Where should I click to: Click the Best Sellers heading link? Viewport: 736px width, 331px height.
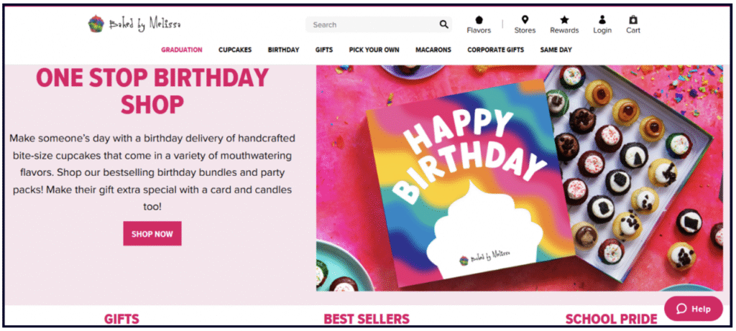coord(367,319)
